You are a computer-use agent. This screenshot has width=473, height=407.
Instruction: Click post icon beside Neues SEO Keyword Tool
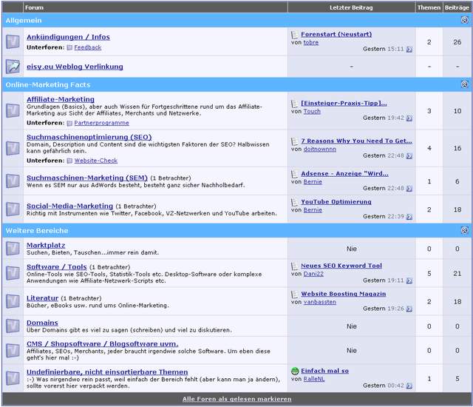point(295,266)
